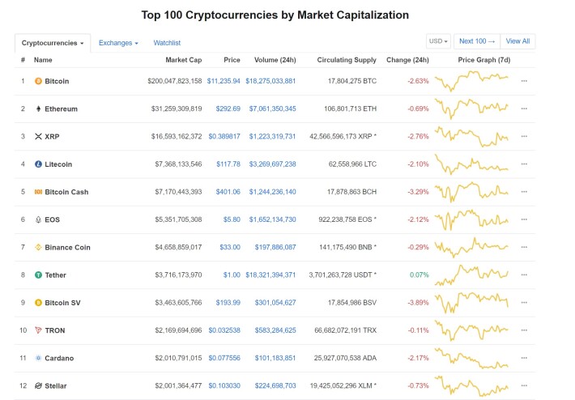
Task: Open the Ethereum 7-day price graph
Action: 471,109
